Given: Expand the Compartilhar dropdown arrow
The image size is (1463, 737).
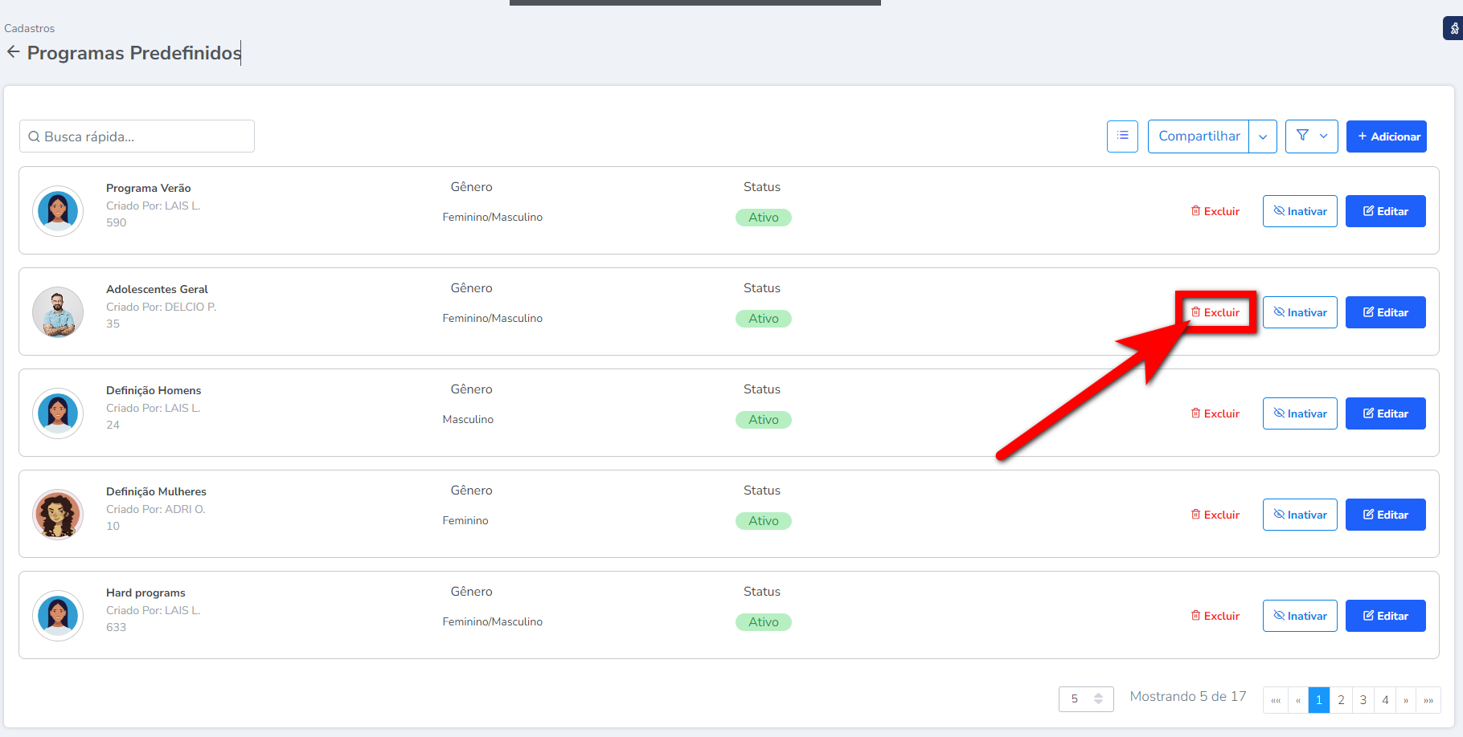Looking at the screenshot, I should coord(1263,136).
